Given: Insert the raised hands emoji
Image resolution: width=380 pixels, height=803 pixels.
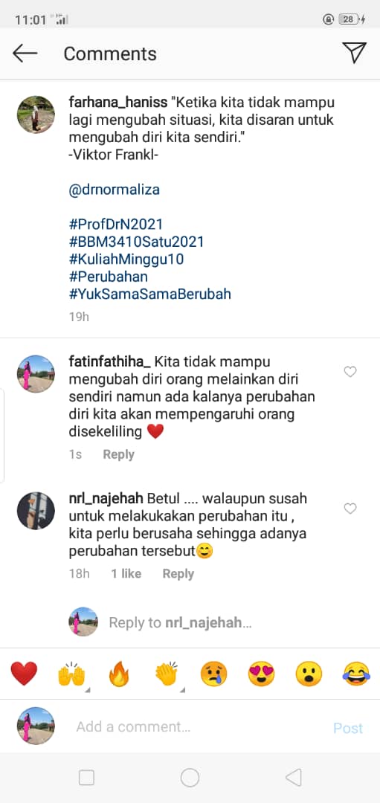Looking at the screenshot, I should (x=71, y=674).
